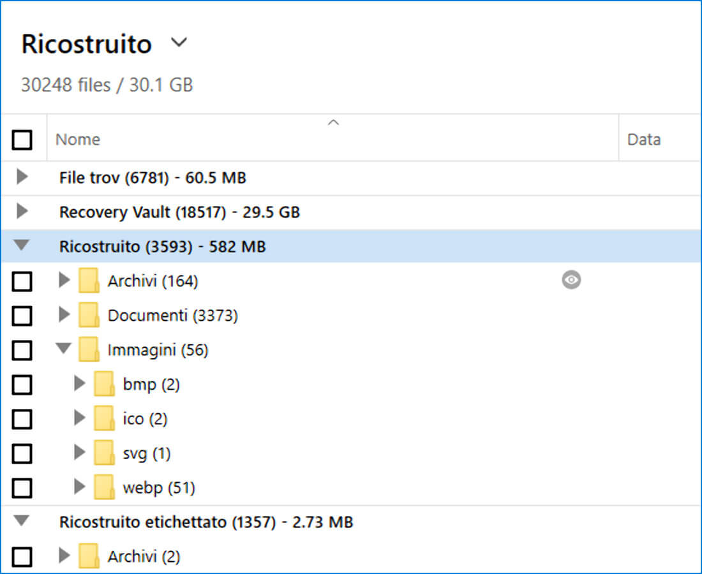
Task: Click the yellow folder icon next to Archivi
Action: [88, 280]
